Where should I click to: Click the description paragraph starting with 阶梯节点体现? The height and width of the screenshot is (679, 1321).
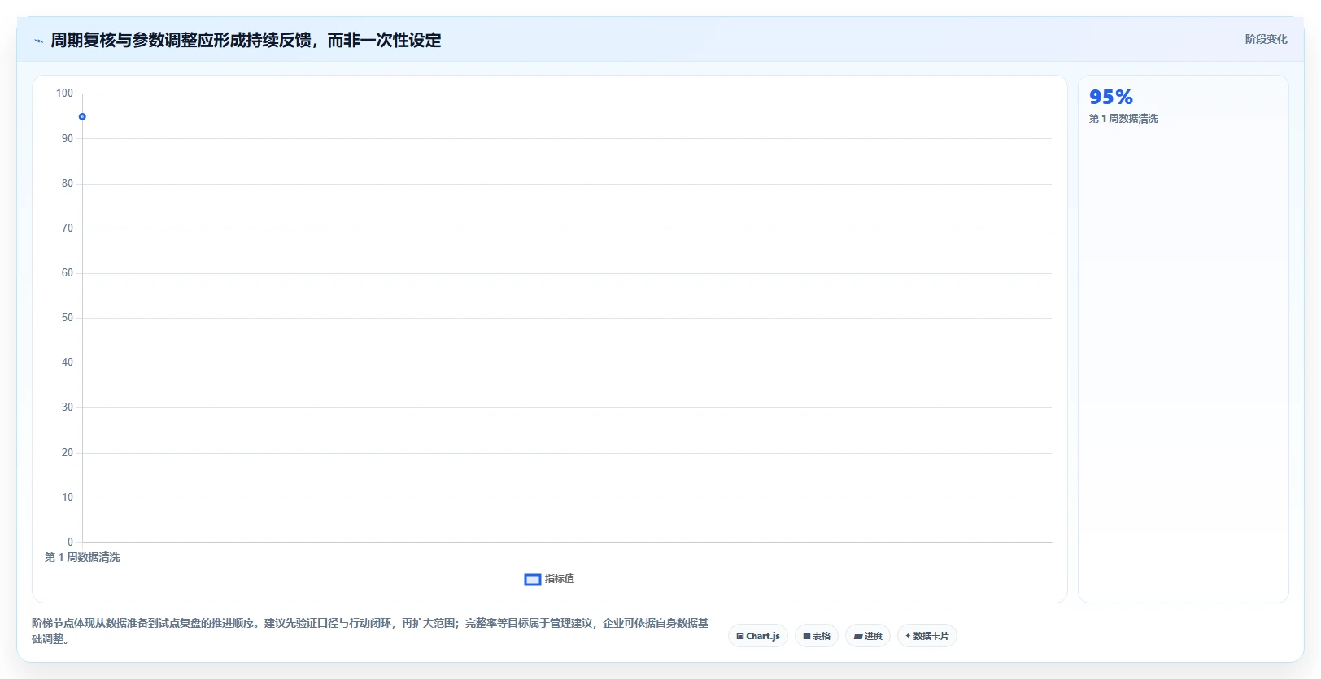(x=370, y=631)
